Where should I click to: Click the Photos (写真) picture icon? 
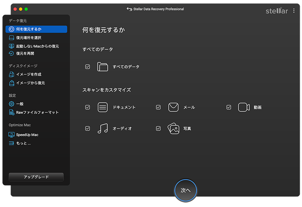[x=173, y=128]
